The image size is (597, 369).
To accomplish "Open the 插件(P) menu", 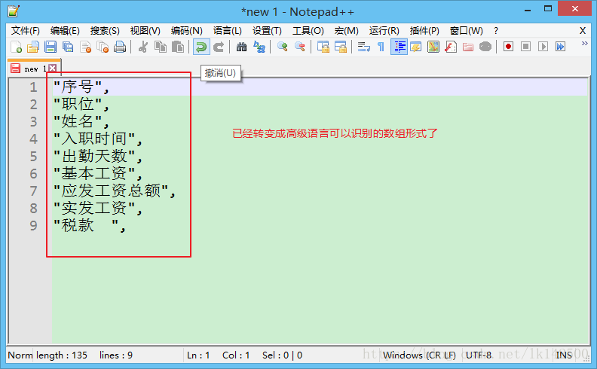I will [x=424, y=30].
